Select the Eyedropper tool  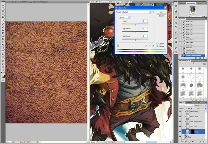pos(3,20)
